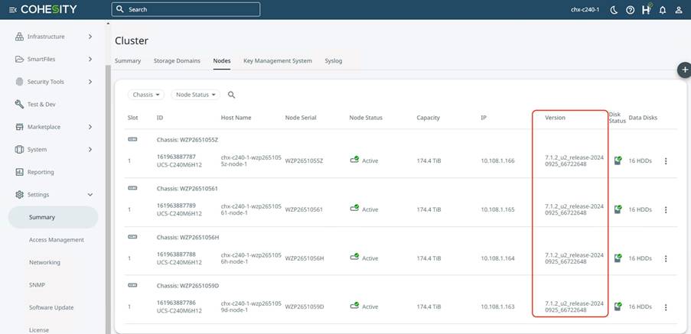
Task: Open Access Management in sidebar
Action: tap(57, 240)
